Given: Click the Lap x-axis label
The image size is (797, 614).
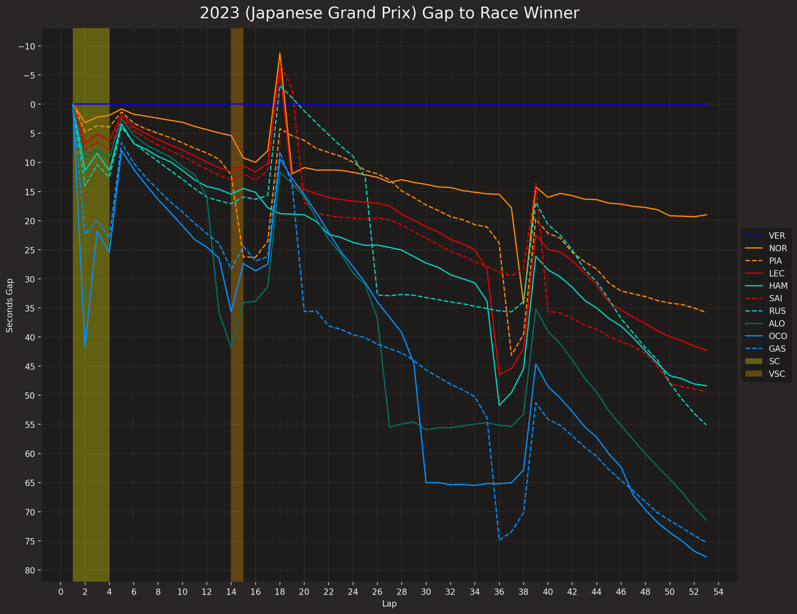Looking at the screenshot, I should tap(389, 604).
